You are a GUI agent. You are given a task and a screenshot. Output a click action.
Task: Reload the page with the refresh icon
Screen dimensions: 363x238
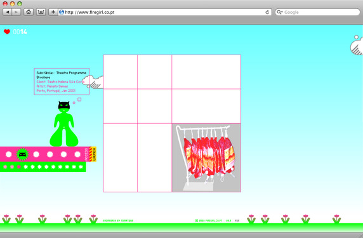point(267,12)
